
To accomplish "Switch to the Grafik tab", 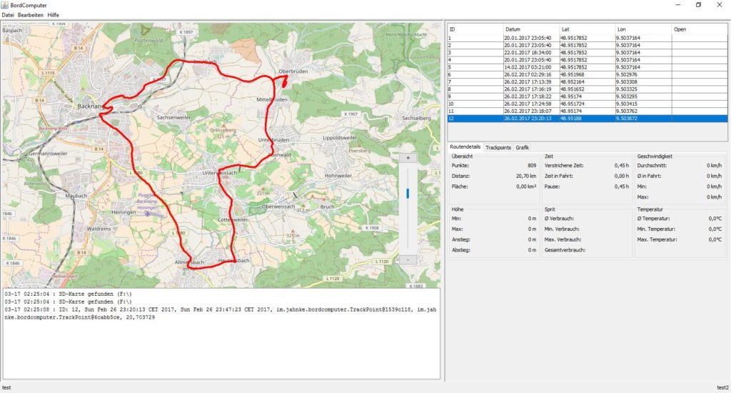I will [x=522, y=147].
